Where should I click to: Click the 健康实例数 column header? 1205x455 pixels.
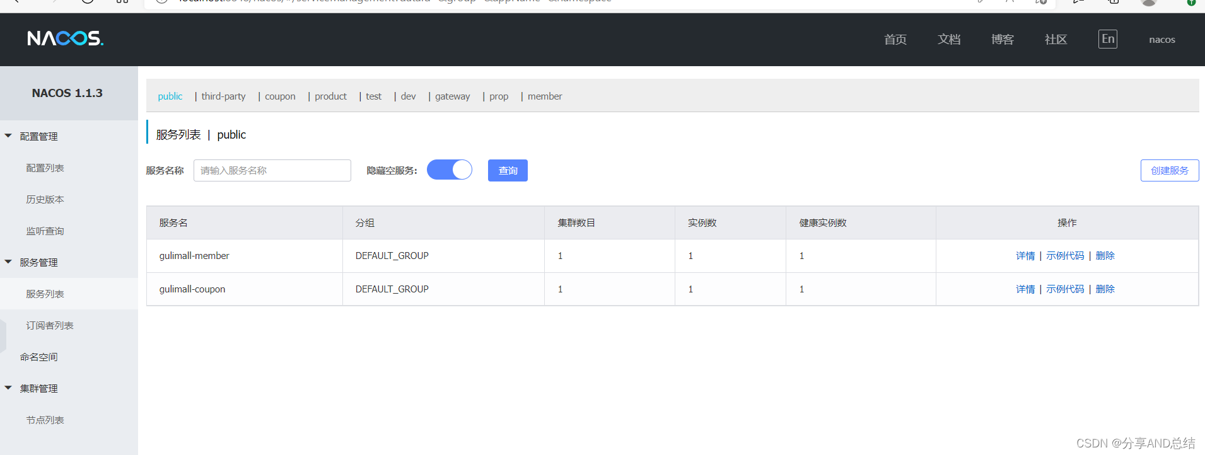(823, 222)
